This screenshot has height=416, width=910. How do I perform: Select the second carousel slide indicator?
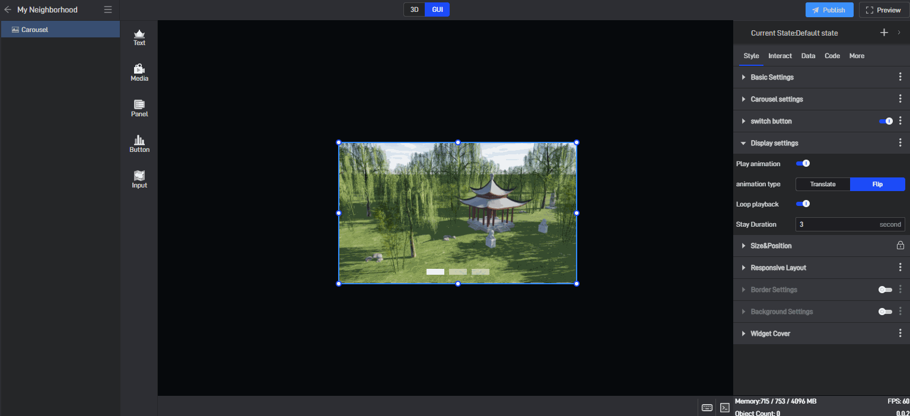click(x=458, y=272)
